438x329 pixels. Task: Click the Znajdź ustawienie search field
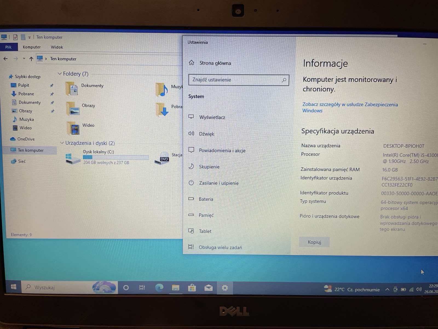coord(239,80)
